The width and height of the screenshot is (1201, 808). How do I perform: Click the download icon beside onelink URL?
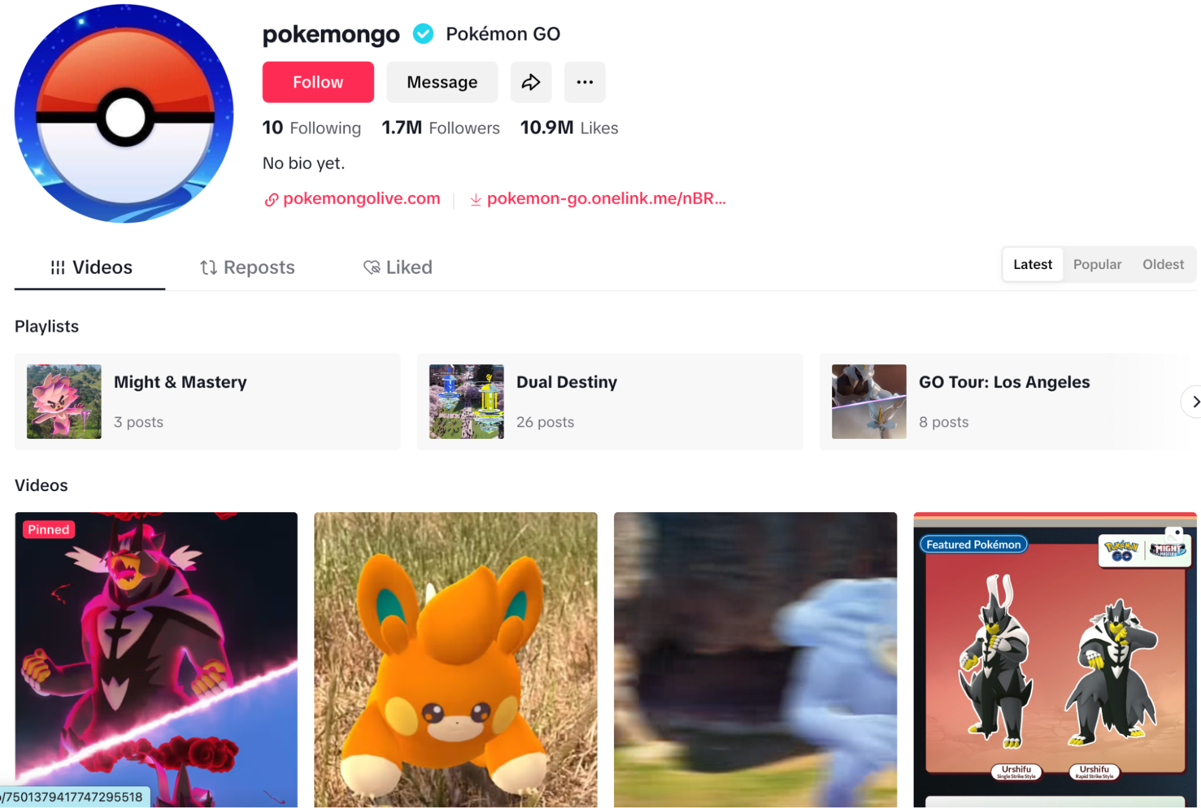pyautogui.click(x=475, y=199)
